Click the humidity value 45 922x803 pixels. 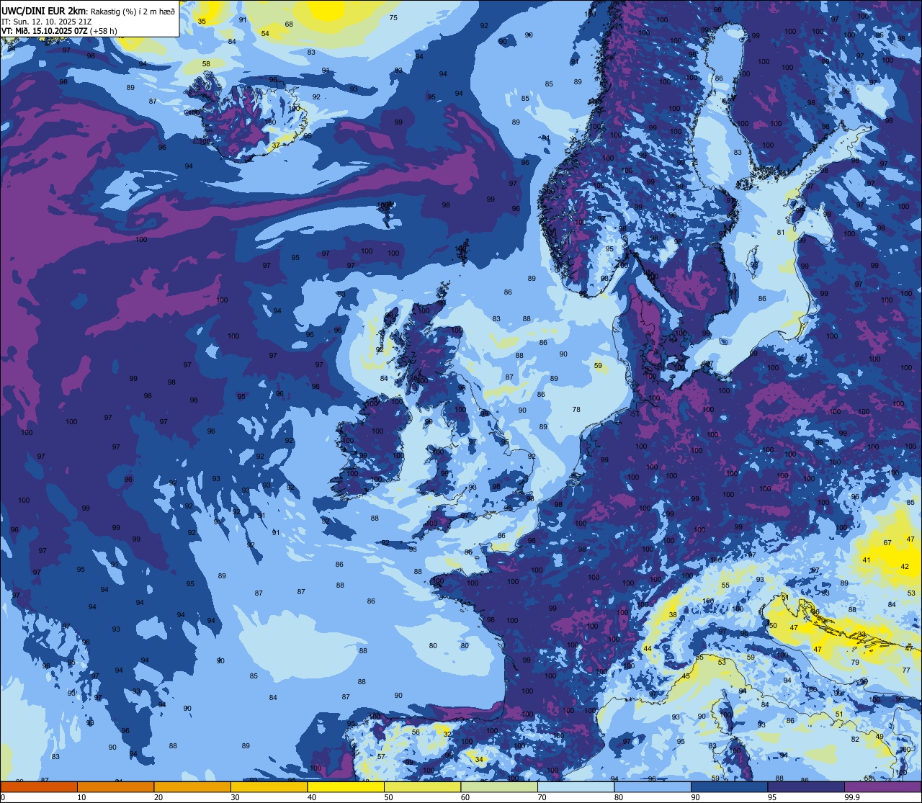[x=686, y=676]
